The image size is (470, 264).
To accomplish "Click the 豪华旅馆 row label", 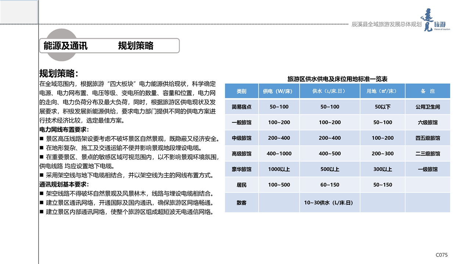I will pyautogui.click(x=241, y=169).
